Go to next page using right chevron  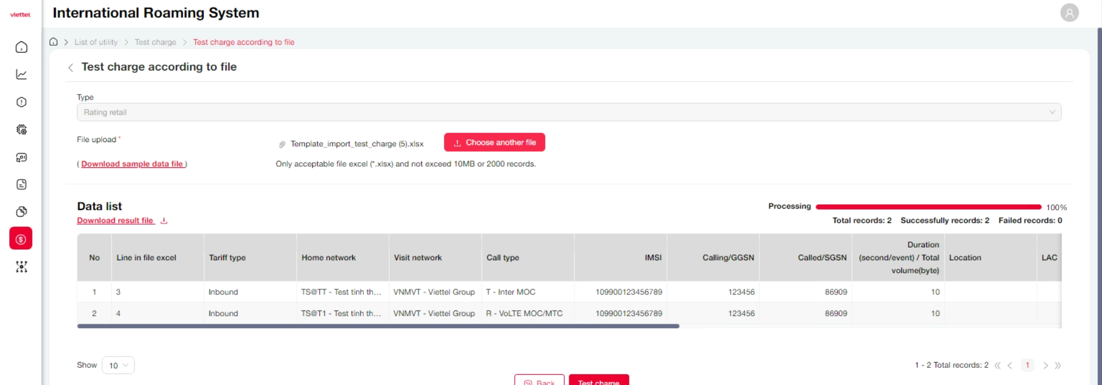(x=1045, y=366)
